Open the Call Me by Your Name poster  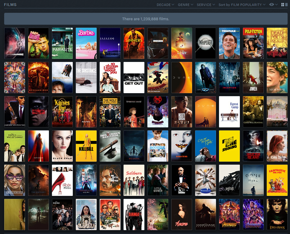[x=206, y=146]
